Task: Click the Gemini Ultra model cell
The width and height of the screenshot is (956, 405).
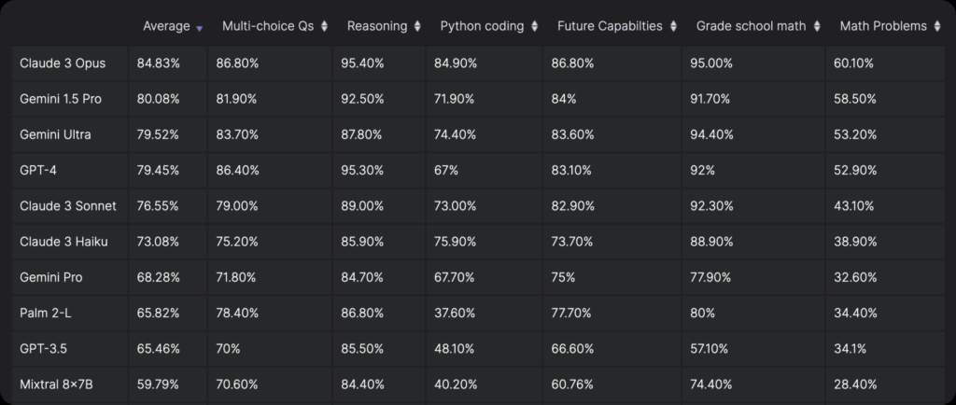Action: pyautogui.click(x=56, y=134)
